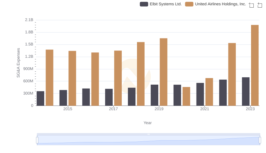266x153 pixels.
Task: Click the 900M y-axis label
Action: [x=28, y=69]
